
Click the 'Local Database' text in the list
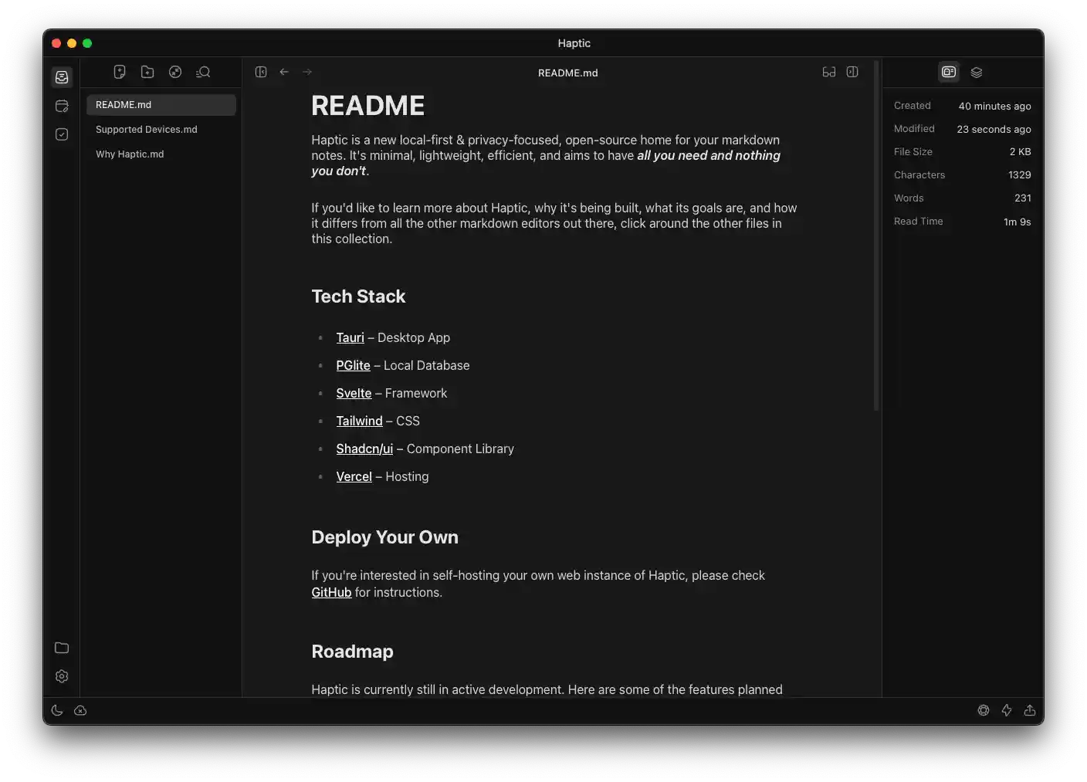point(426,365)
